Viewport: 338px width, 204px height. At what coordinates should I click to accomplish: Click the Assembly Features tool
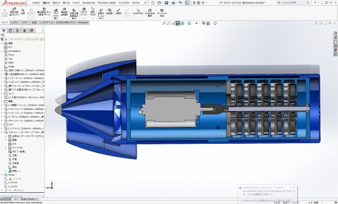click(84, 13)
